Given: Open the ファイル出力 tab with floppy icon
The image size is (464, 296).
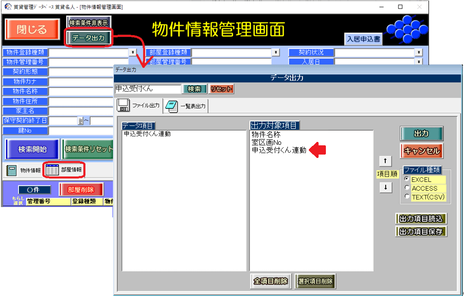Looking at the screenshot, I should coord(139,105).
